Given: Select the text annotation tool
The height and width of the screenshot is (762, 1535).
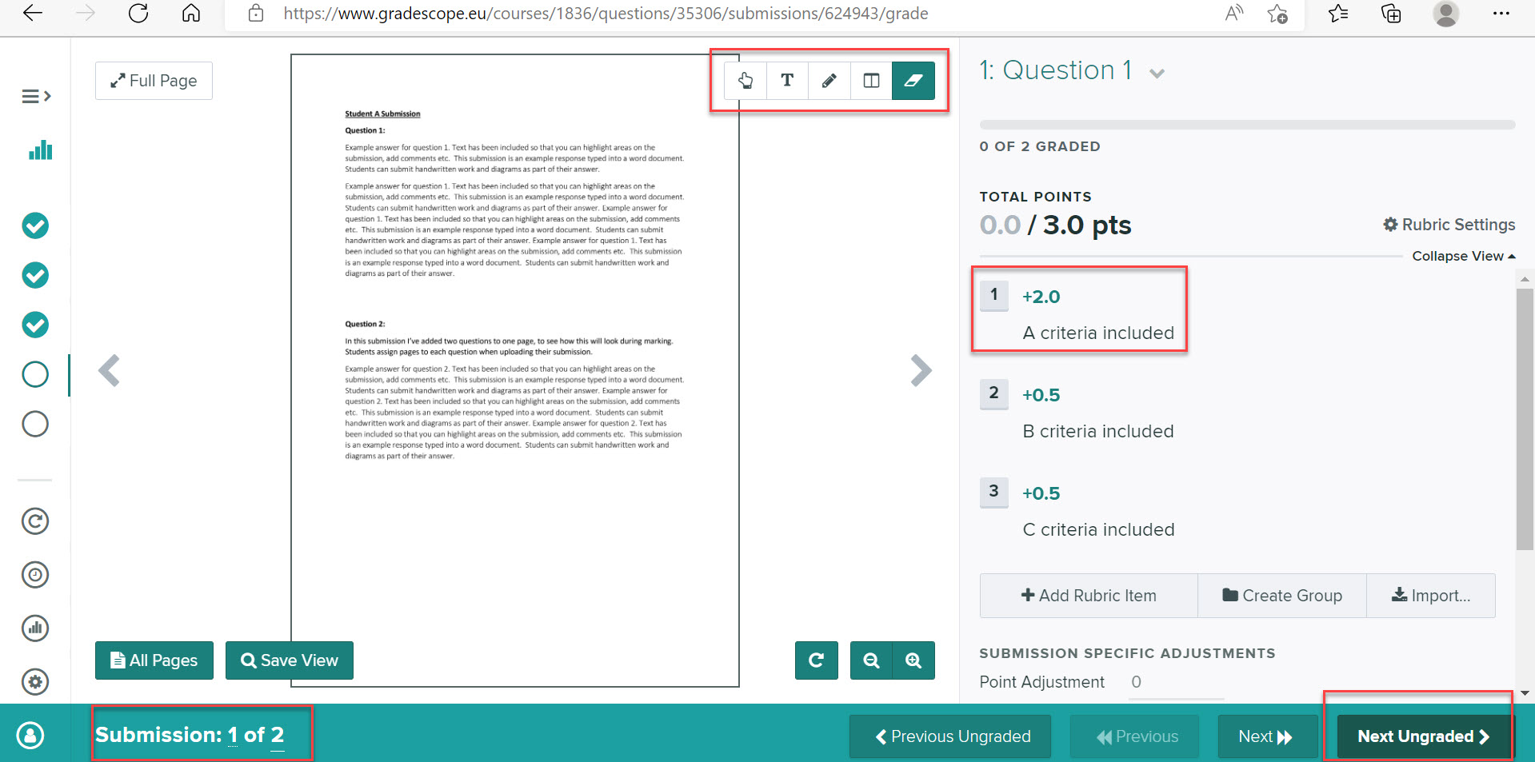Looking at the screenshot, I should pyautogui.click(x=787, y=80).
